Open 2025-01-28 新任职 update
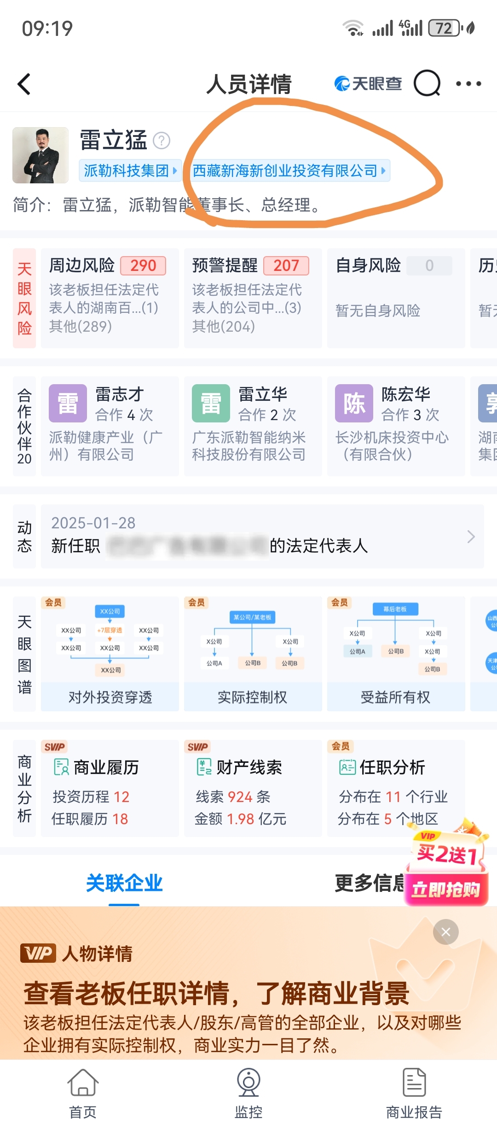This screenshot has width=497, height=1124. click(x=262, y=536)
